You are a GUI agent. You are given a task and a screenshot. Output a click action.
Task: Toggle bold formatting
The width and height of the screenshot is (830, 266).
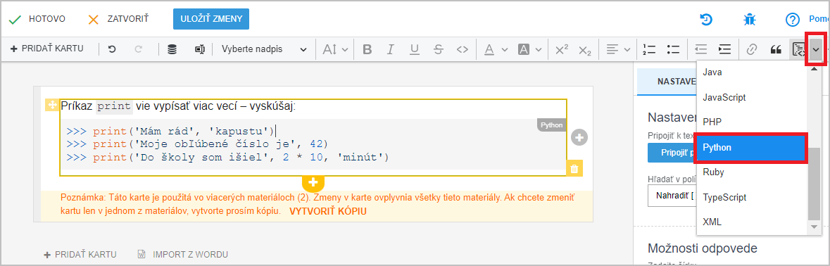pos(367,49)
